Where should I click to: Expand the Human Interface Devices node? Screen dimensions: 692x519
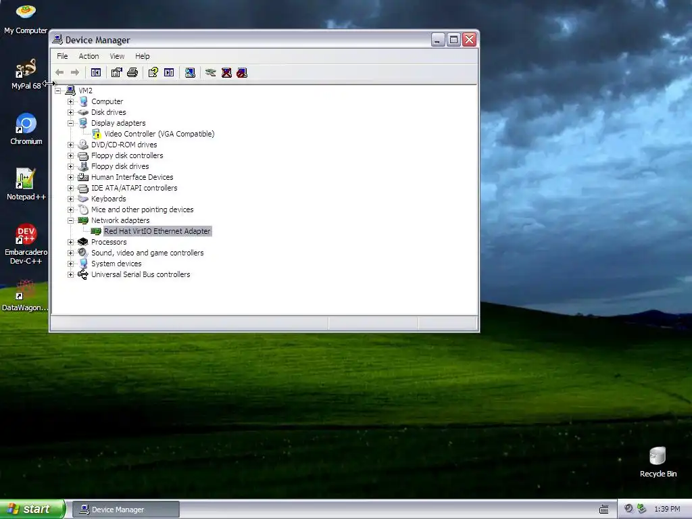(70, 178)
